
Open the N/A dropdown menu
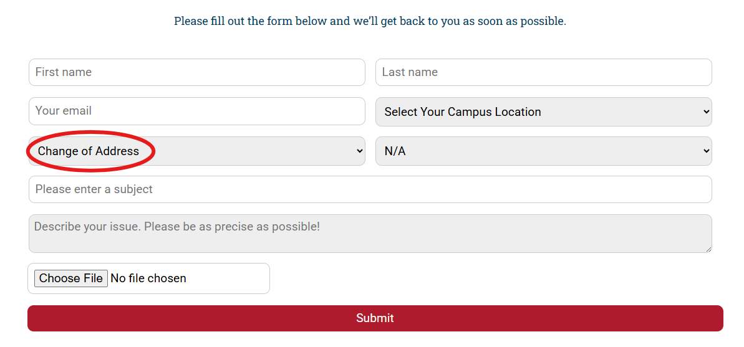click(543, 151)
